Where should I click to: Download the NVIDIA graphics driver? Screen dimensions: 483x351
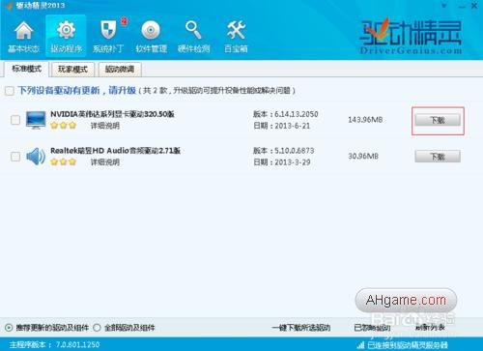[438, 120]
